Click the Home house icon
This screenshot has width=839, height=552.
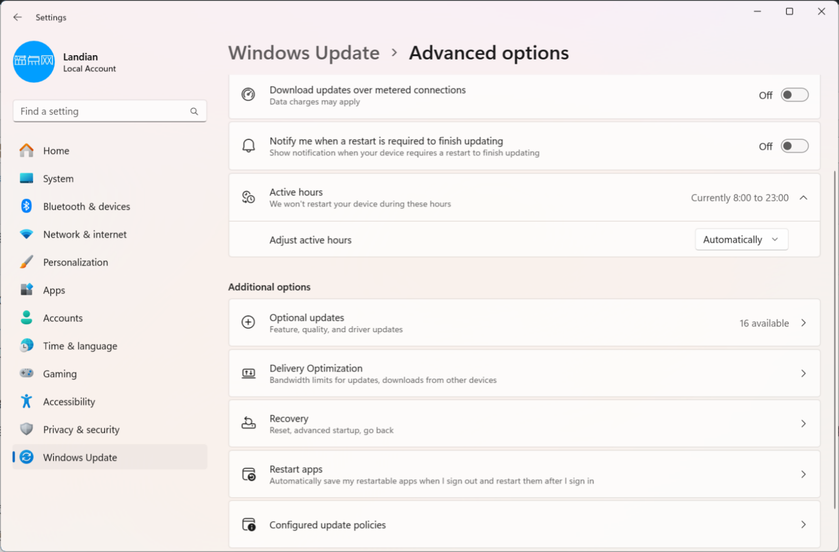[x=27, y=151]
